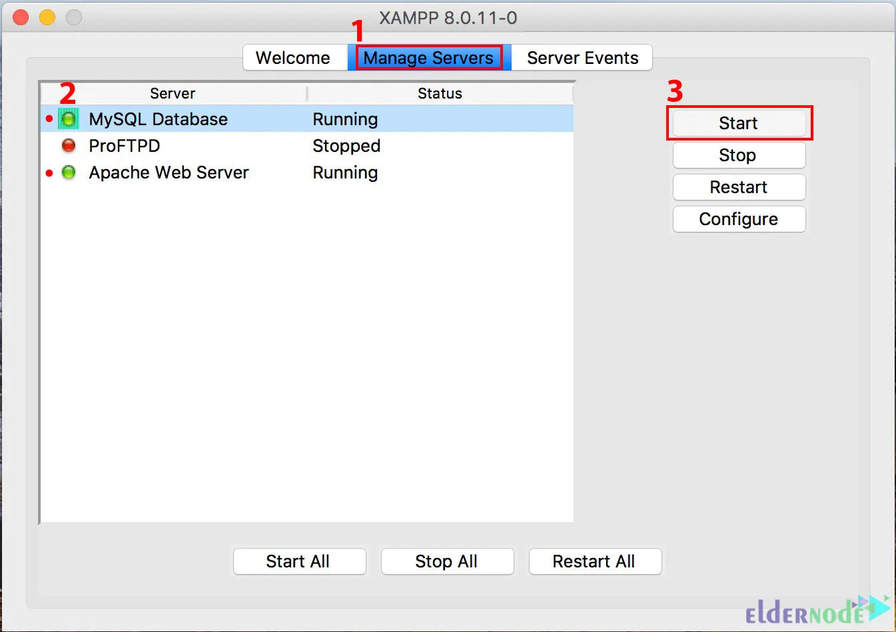Viewport: 896px width, 632px height.
Task: Select the MySQL Database row
Action: click(307, 119)
